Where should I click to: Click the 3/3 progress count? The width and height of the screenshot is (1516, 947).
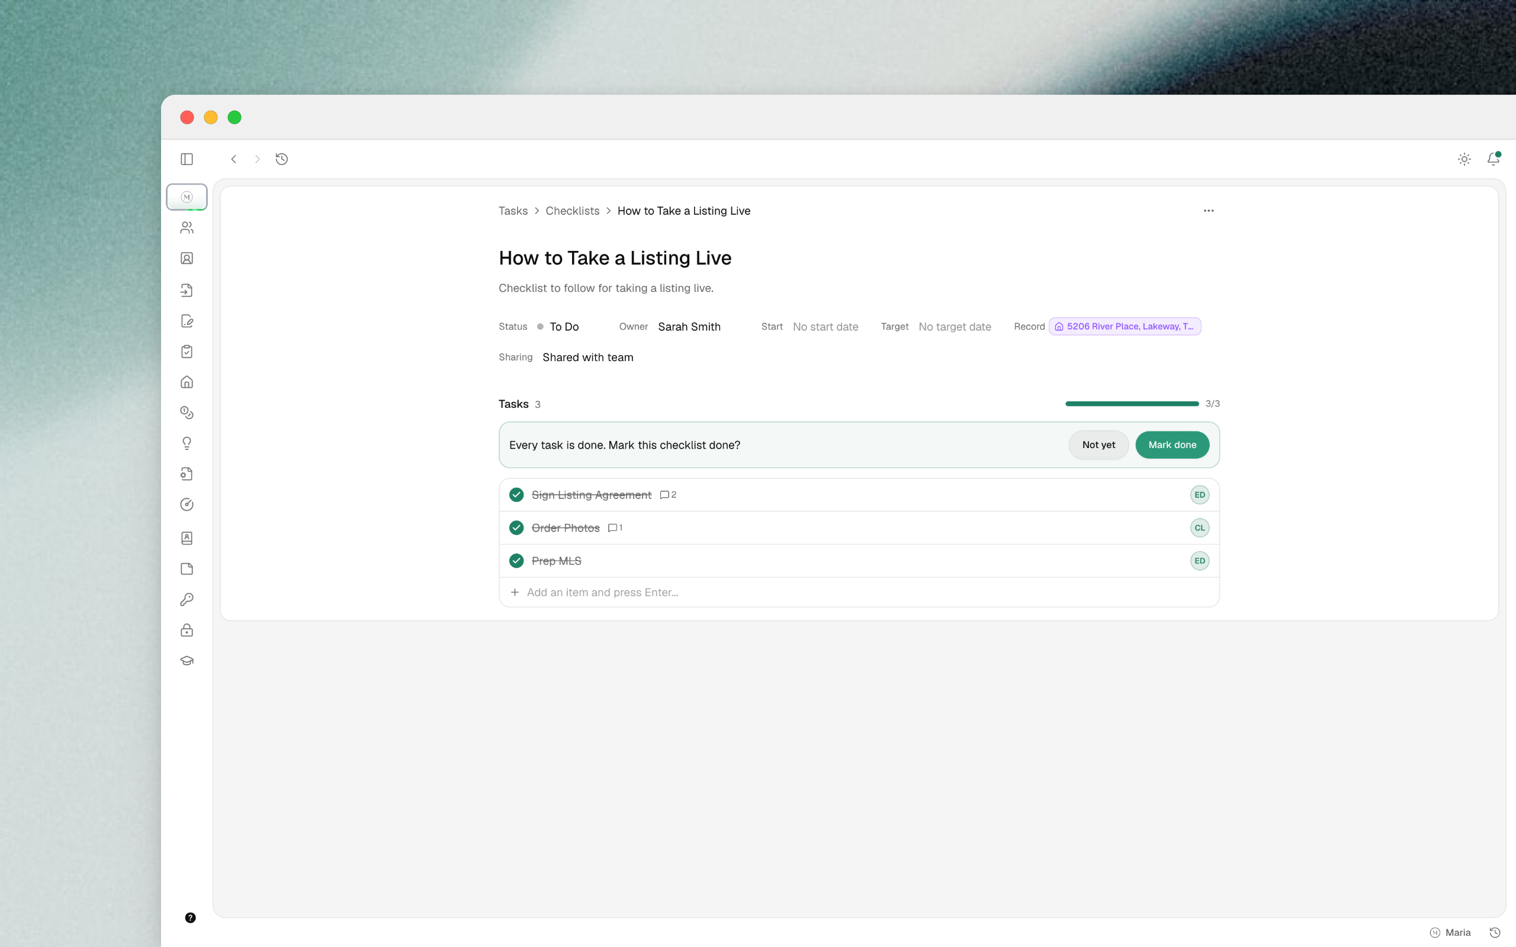1212,404
